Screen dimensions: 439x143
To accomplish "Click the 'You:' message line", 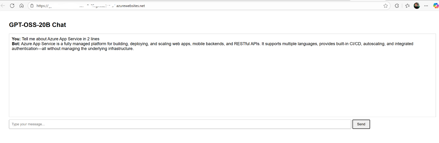I will [x=60, y=39].
